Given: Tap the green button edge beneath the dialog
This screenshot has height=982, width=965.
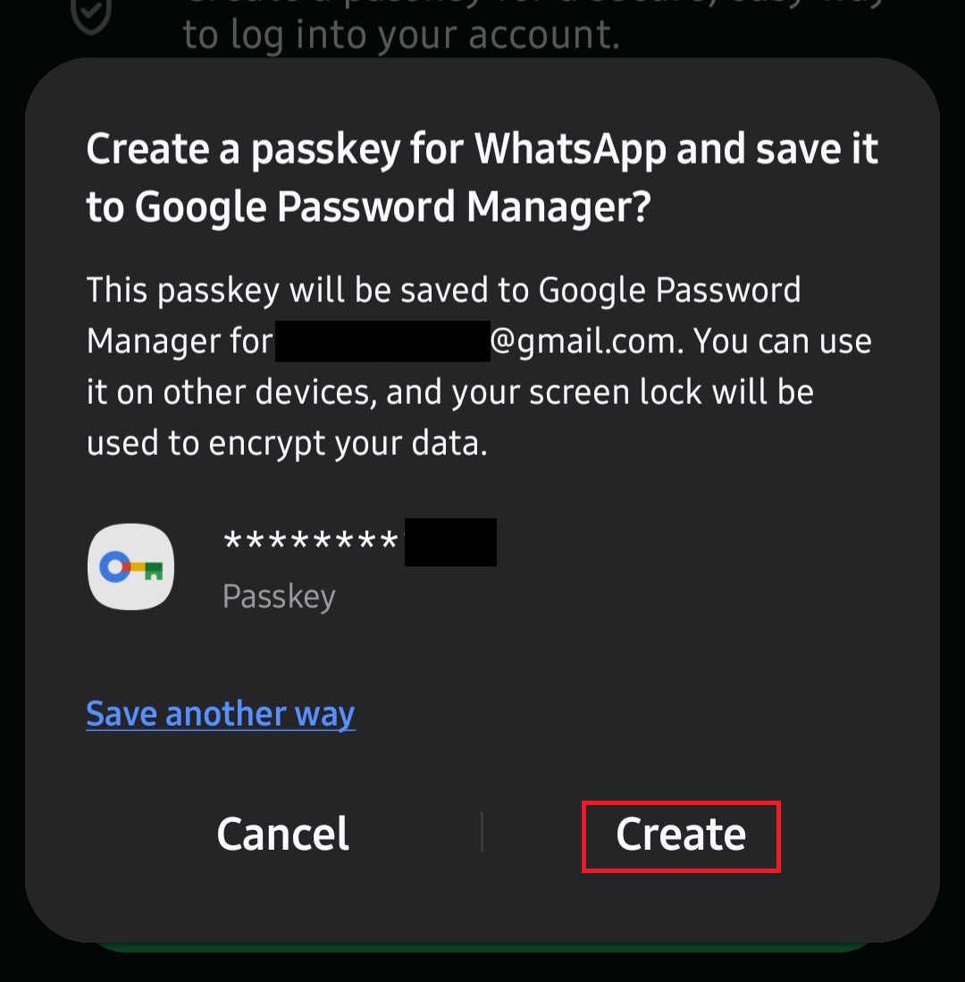Looking at the screenshot, I should [x=482, y=946].
